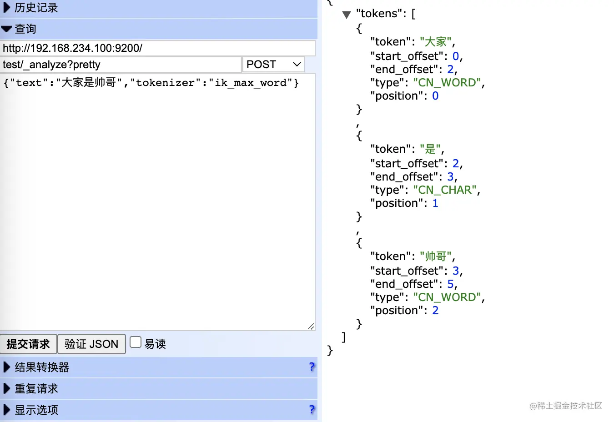Click type "CN_WORD" of 帅哥 token
This screenshot has width=614, height=422.
[x=447, y=297]
